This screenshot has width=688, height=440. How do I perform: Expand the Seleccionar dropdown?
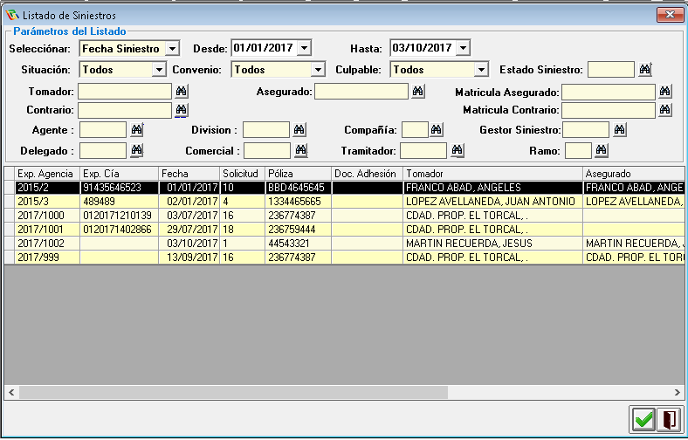[x=173, y=48]
